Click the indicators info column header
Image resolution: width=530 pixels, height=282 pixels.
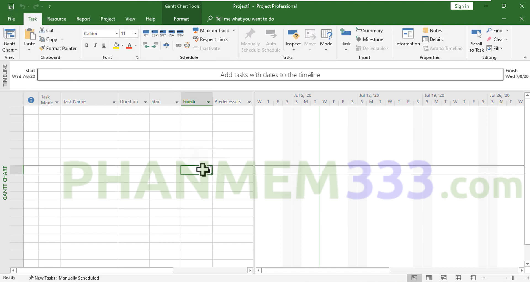pos(31,100)
